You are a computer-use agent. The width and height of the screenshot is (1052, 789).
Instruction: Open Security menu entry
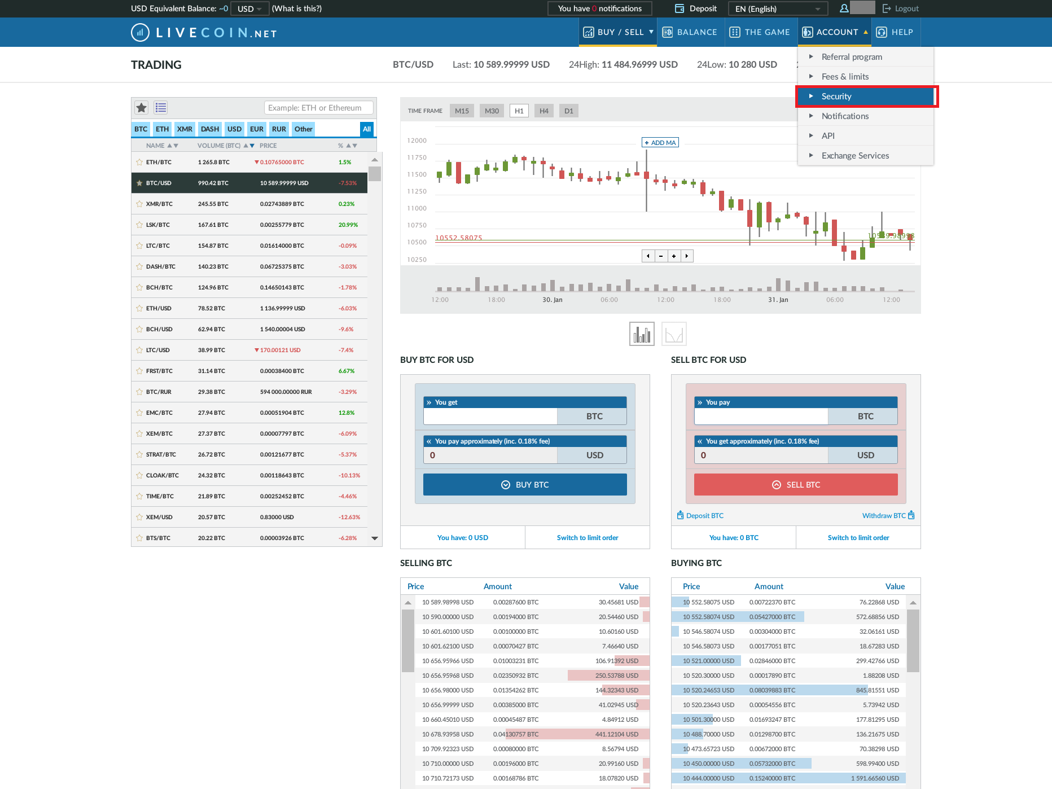click(865, 97)
